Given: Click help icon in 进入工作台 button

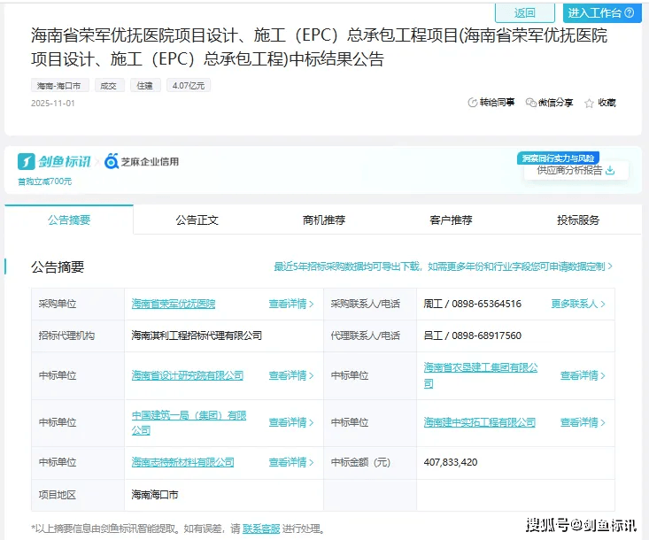Looking at the screenshot, I should coord(629,13).
